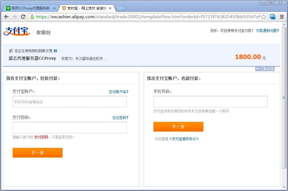Click the 忘记账户名? link

tap(118, 92)
